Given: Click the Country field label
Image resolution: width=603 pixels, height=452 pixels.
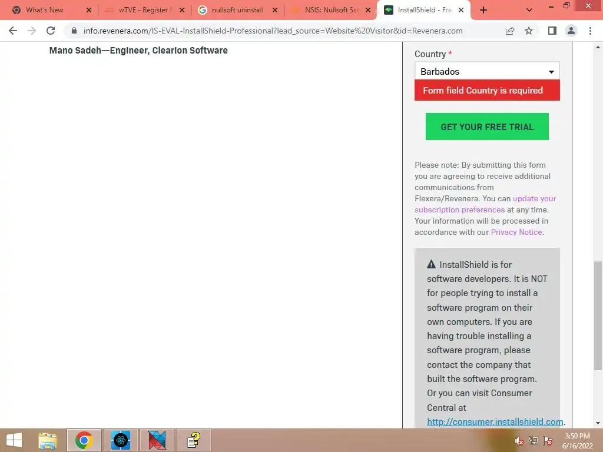Looking at the screenshot, I should click(x=430, y=54).
